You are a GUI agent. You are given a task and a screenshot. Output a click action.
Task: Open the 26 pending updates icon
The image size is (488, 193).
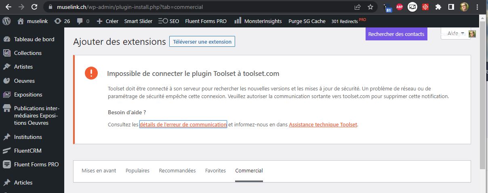click(62, 21)
